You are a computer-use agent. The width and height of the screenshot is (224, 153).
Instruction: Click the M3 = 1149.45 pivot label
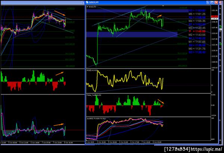[x=197, y=28]
